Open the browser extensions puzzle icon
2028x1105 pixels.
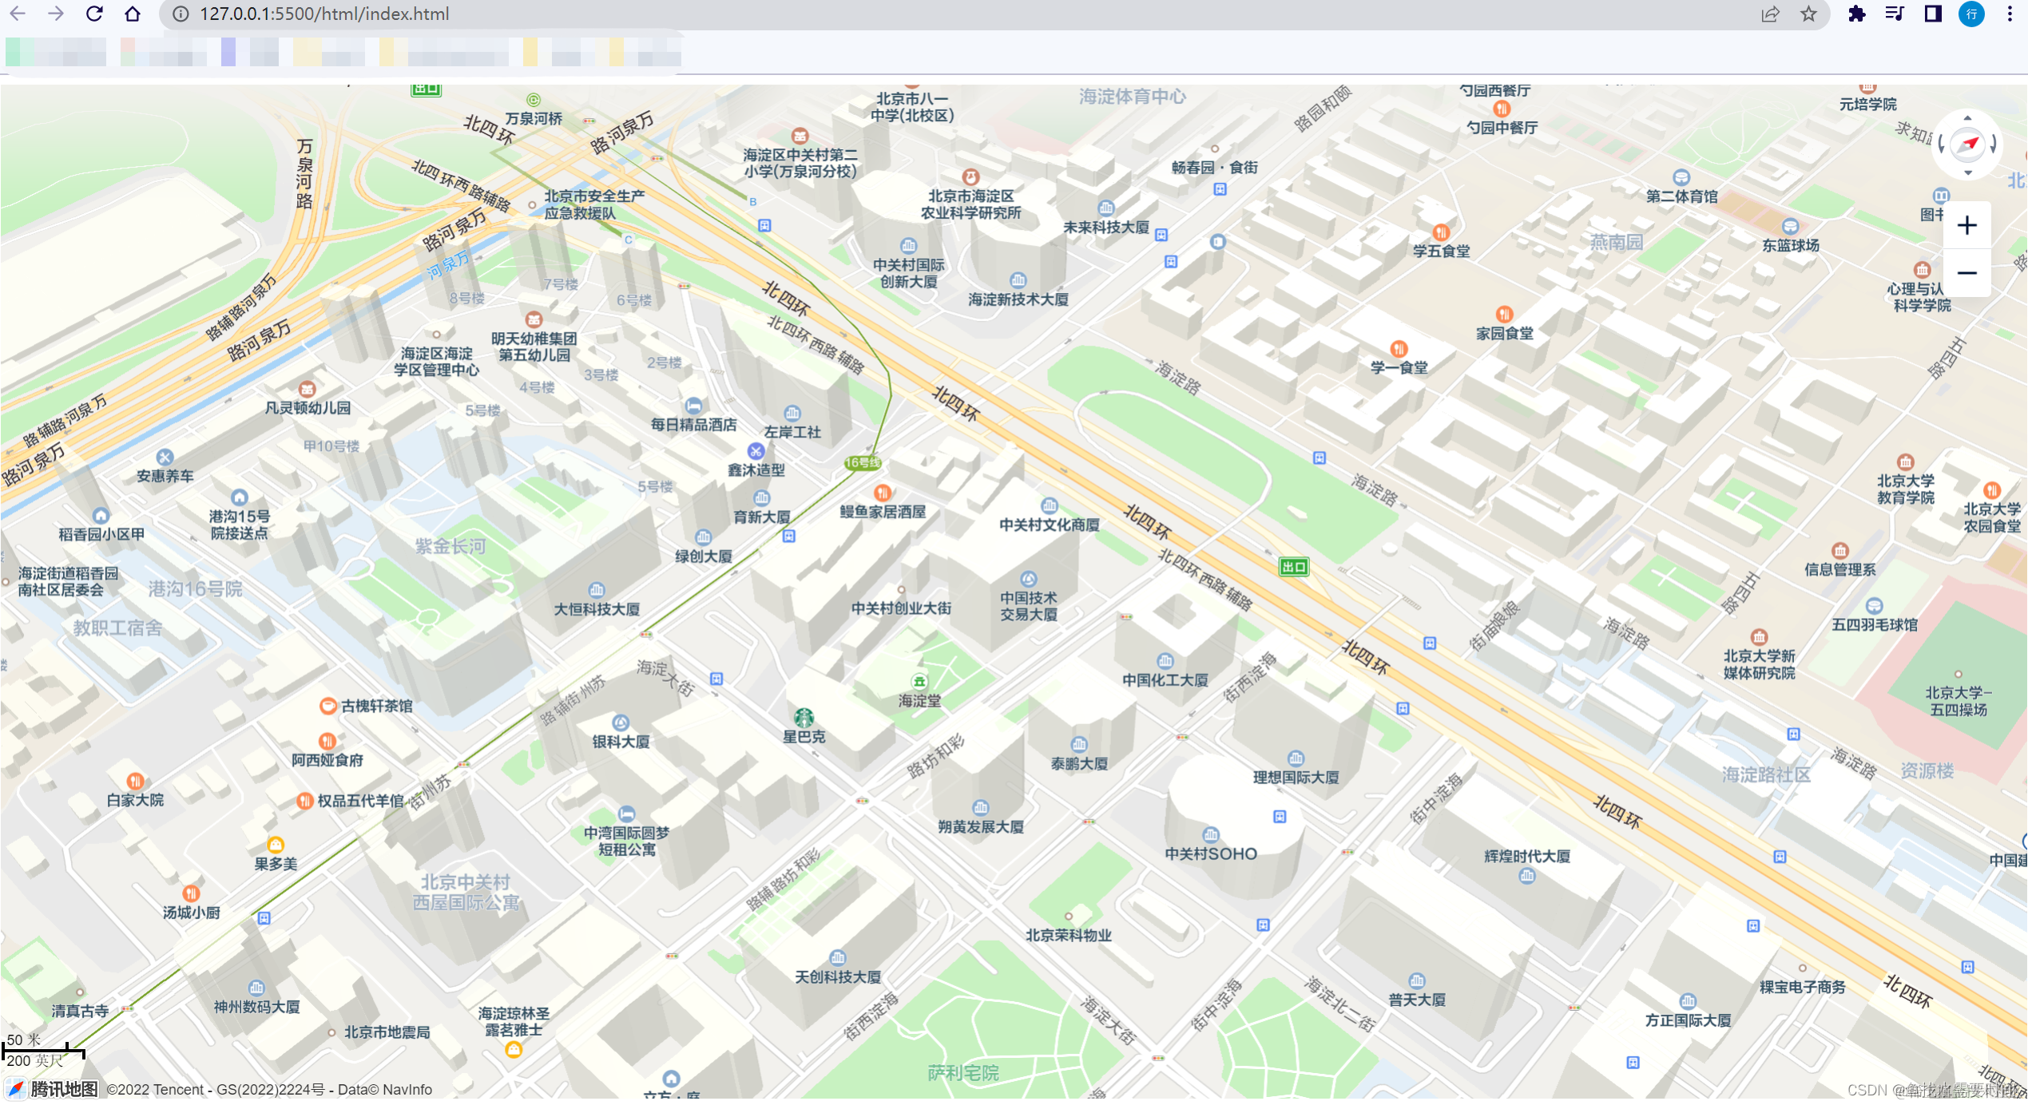1856,14
